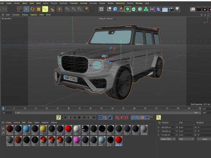The width and height of the screenshot is (211, 158).
Task: Select the red glass_d material
Action: click(119, 141)
